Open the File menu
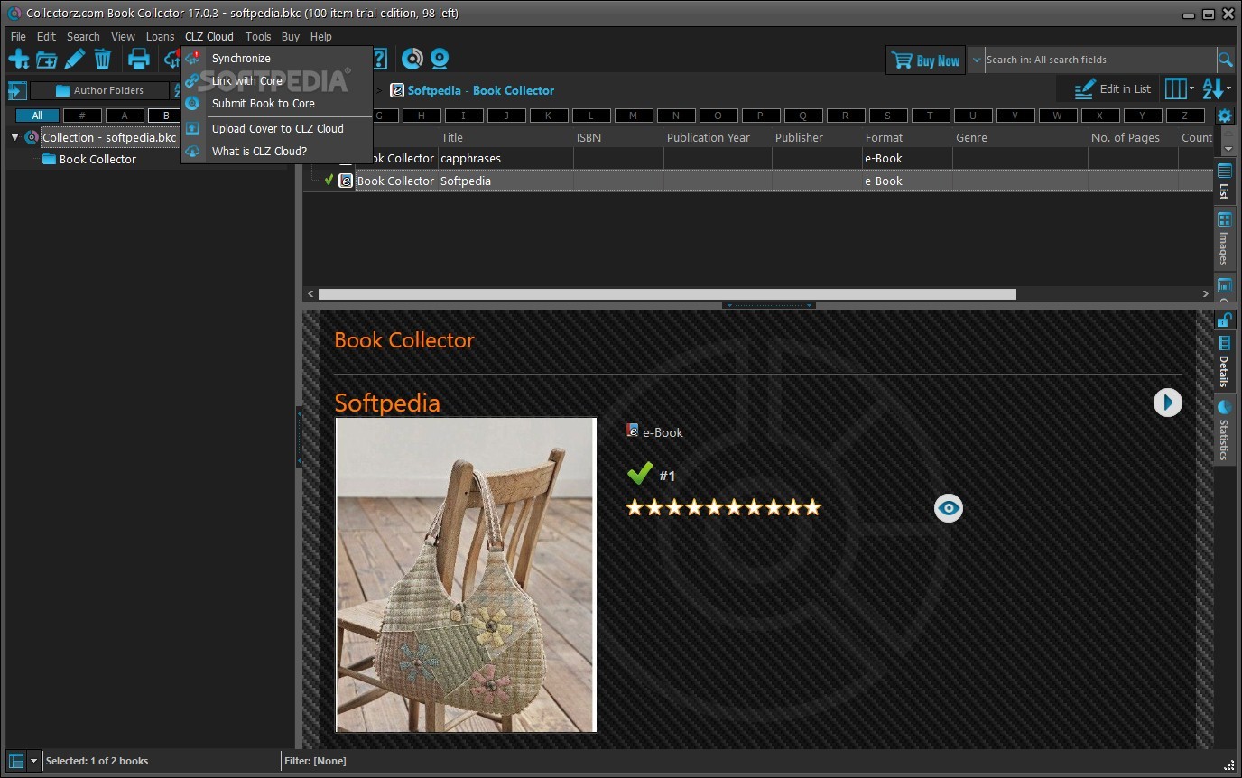Viewport: 1242px width, 778px height. point(18,37)
